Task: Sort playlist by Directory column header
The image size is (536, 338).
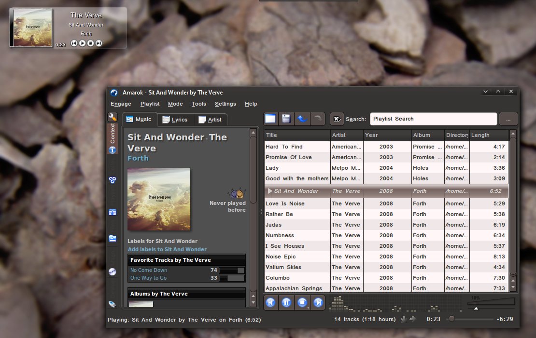Action: (457, 135)
